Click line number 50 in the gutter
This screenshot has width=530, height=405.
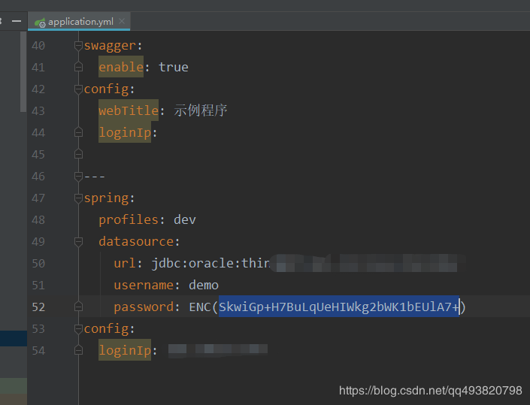38,264
